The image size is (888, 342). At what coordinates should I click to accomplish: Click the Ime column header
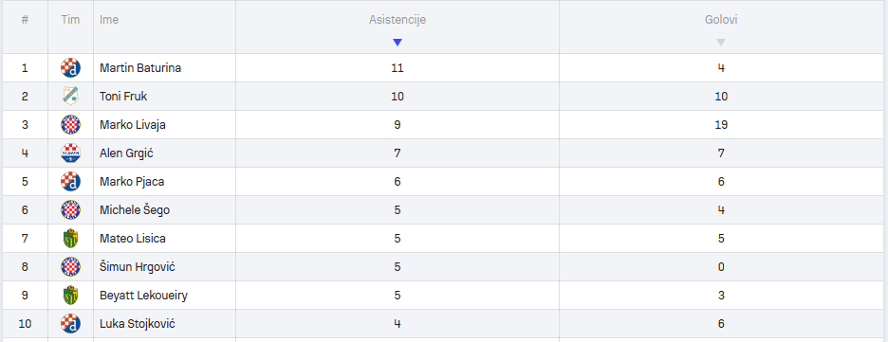click(109, 20)
